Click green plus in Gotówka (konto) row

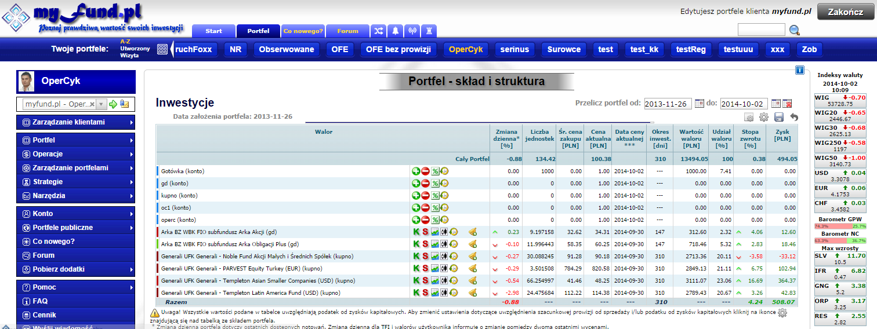(x=416, y=171)
